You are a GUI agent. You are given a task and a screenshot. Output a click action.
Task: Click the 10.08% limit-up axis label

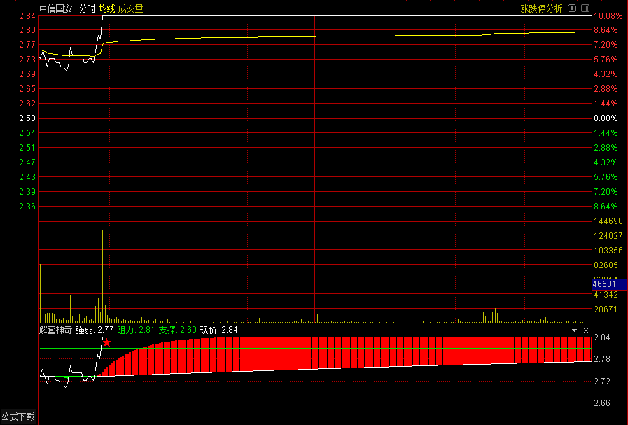606,16
